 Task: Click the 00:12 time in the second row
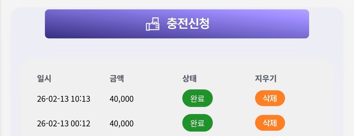[80, 124]
